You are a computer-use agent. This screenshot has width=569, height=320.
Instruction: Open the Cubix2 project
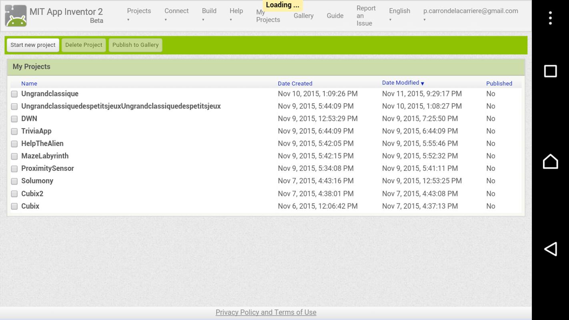click(x=32, y=194)
